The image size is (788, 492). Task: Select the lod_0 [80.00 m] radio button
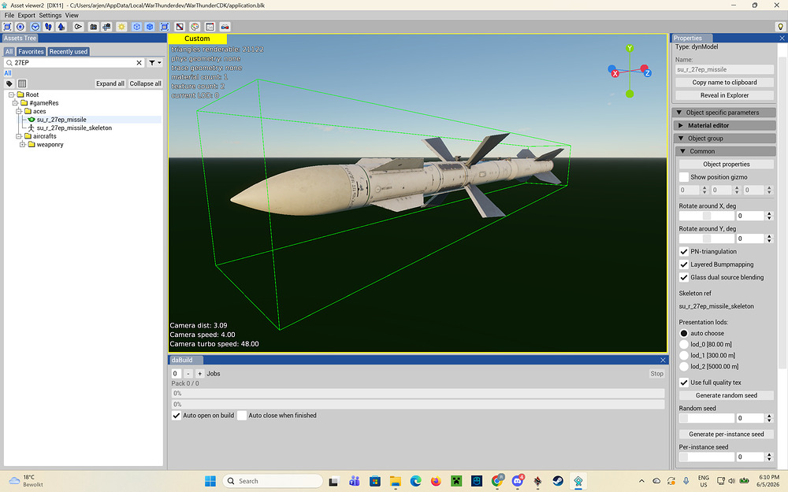coord(683,345)
